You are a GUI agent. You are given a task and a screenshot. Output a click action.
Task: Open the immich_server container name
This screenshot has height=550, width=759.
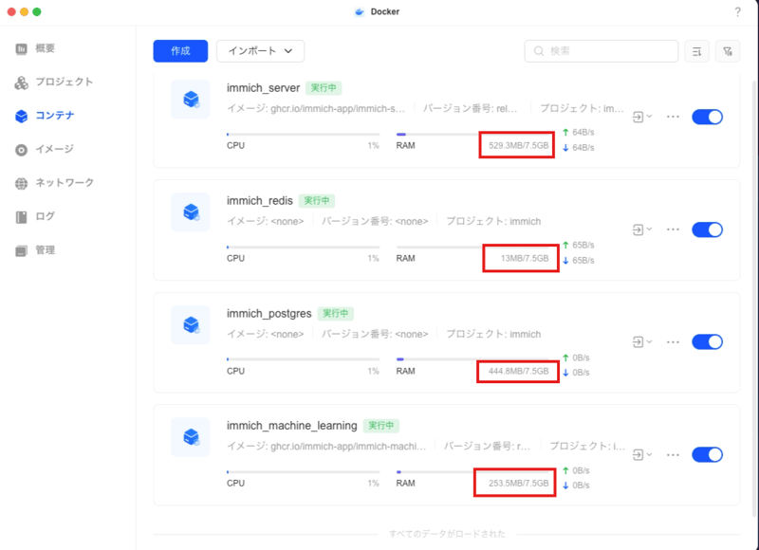[x=264, y=88]
